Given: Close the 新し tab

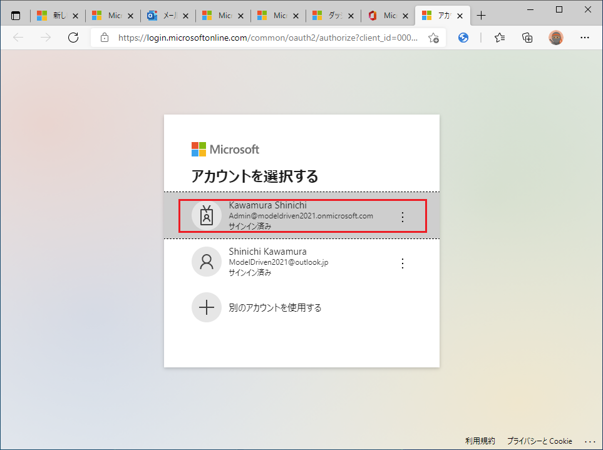Looking at the screenshot, I should 75,16.
